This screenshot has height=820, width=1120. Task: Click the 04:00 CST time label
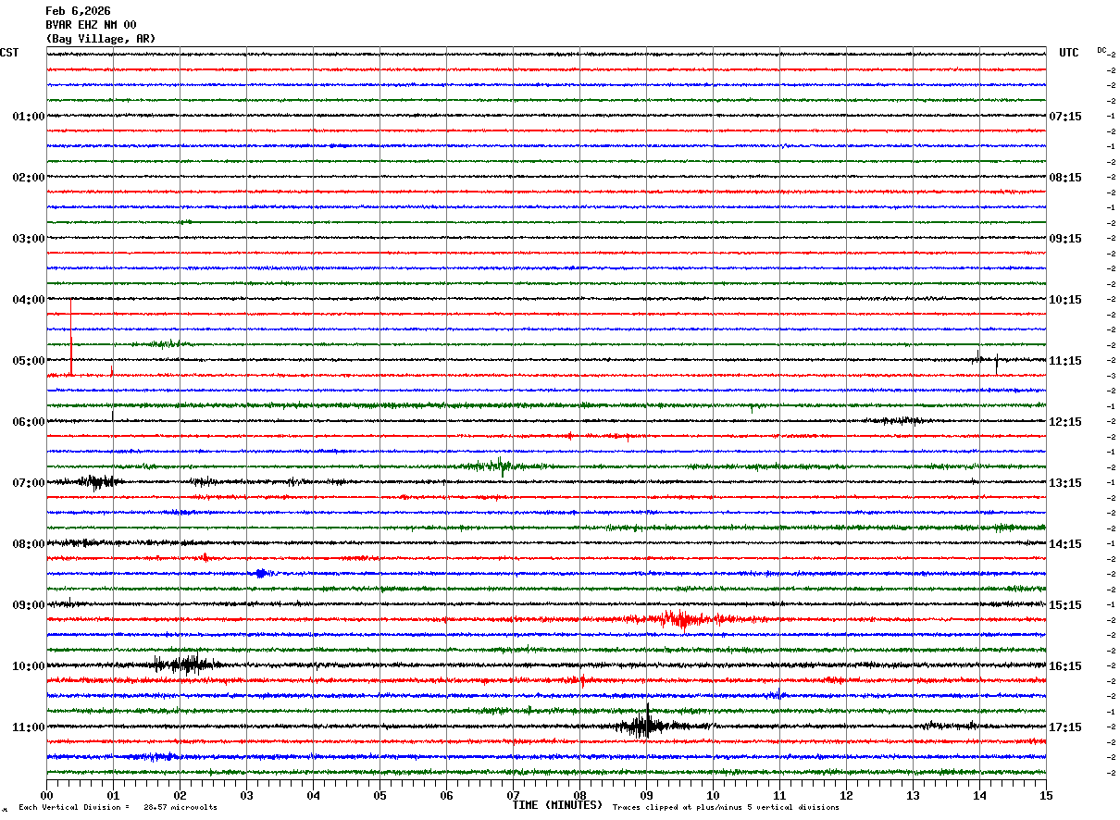[28, 300]
